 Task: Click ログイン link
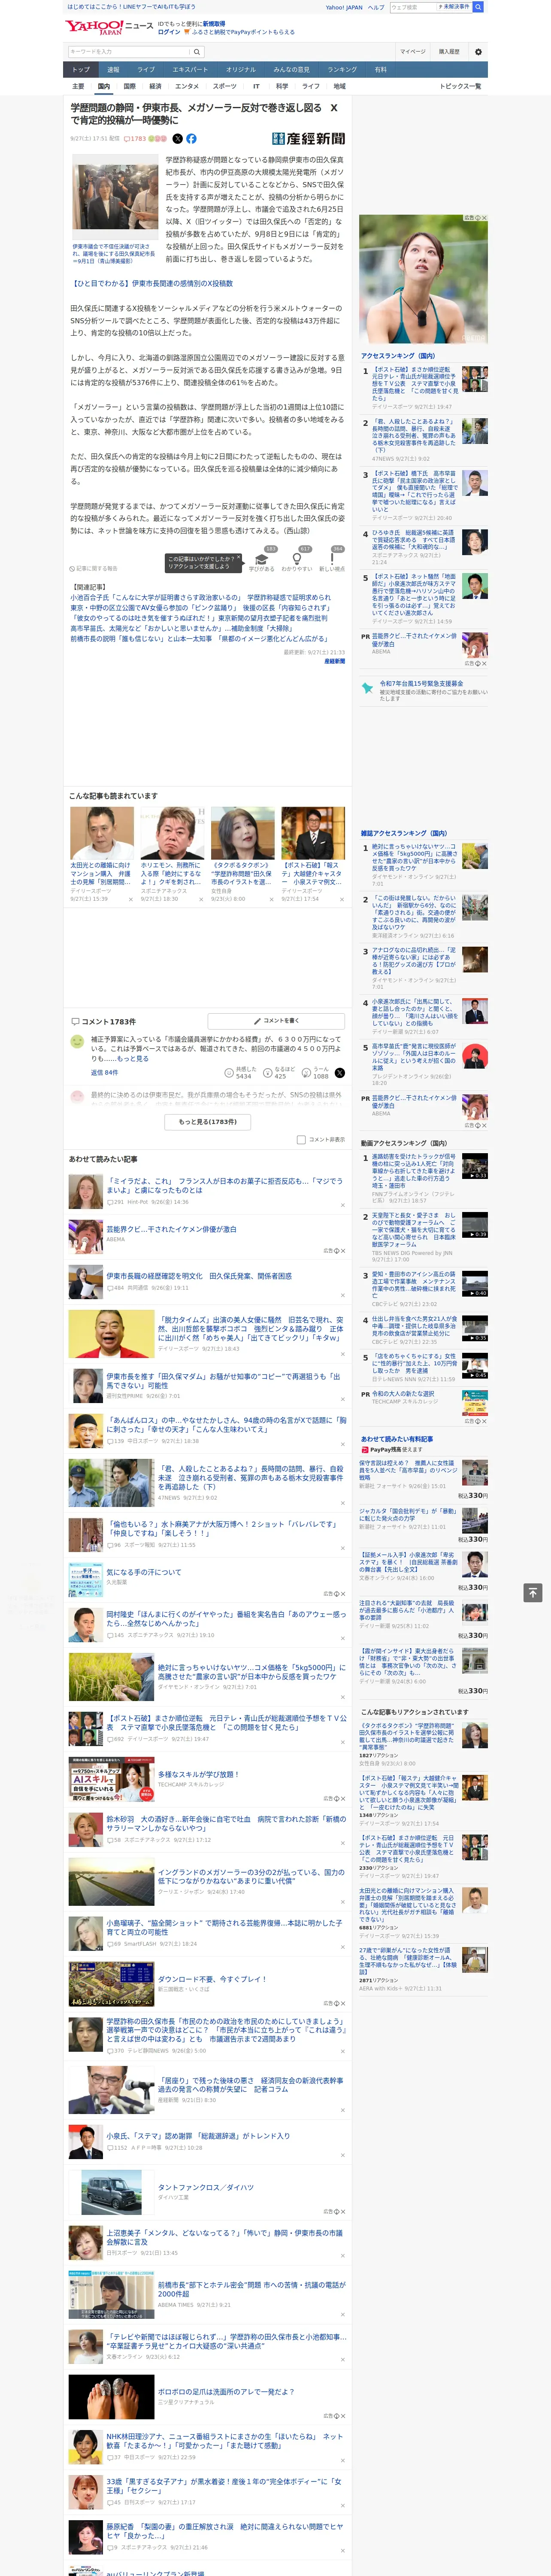(169, 32)
